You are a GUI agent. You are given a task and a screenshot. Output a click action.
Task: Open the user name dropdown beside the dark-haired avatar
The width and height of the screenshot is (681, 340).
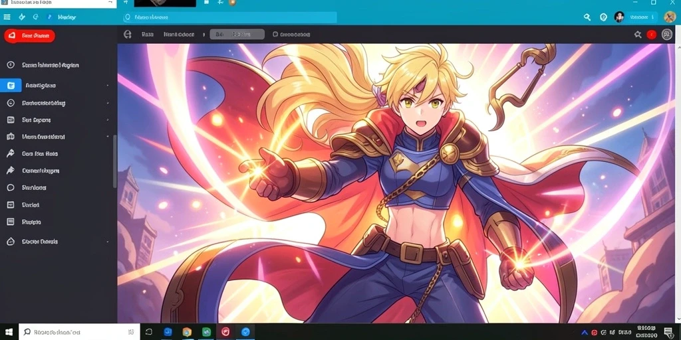pyautogui.click(x=642, y=17)
